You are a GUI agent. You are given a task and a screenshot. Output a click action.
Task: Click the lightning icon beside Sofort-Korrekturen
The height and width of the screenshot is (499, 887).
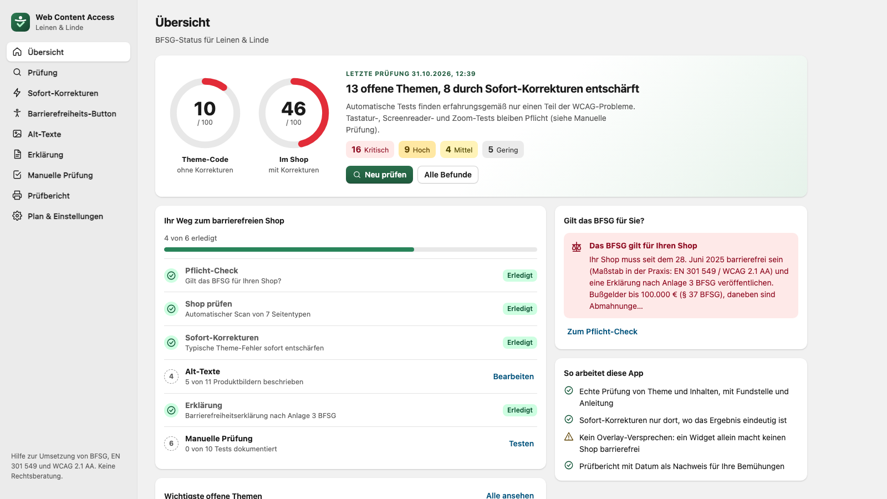click(17, 93)
